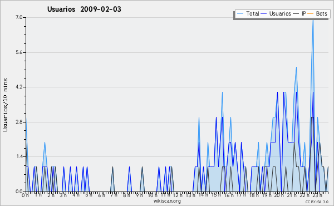Click the x-axis label '20 h'
The width and height of the screenshot is (334, 206).
[x=279, y=195]
